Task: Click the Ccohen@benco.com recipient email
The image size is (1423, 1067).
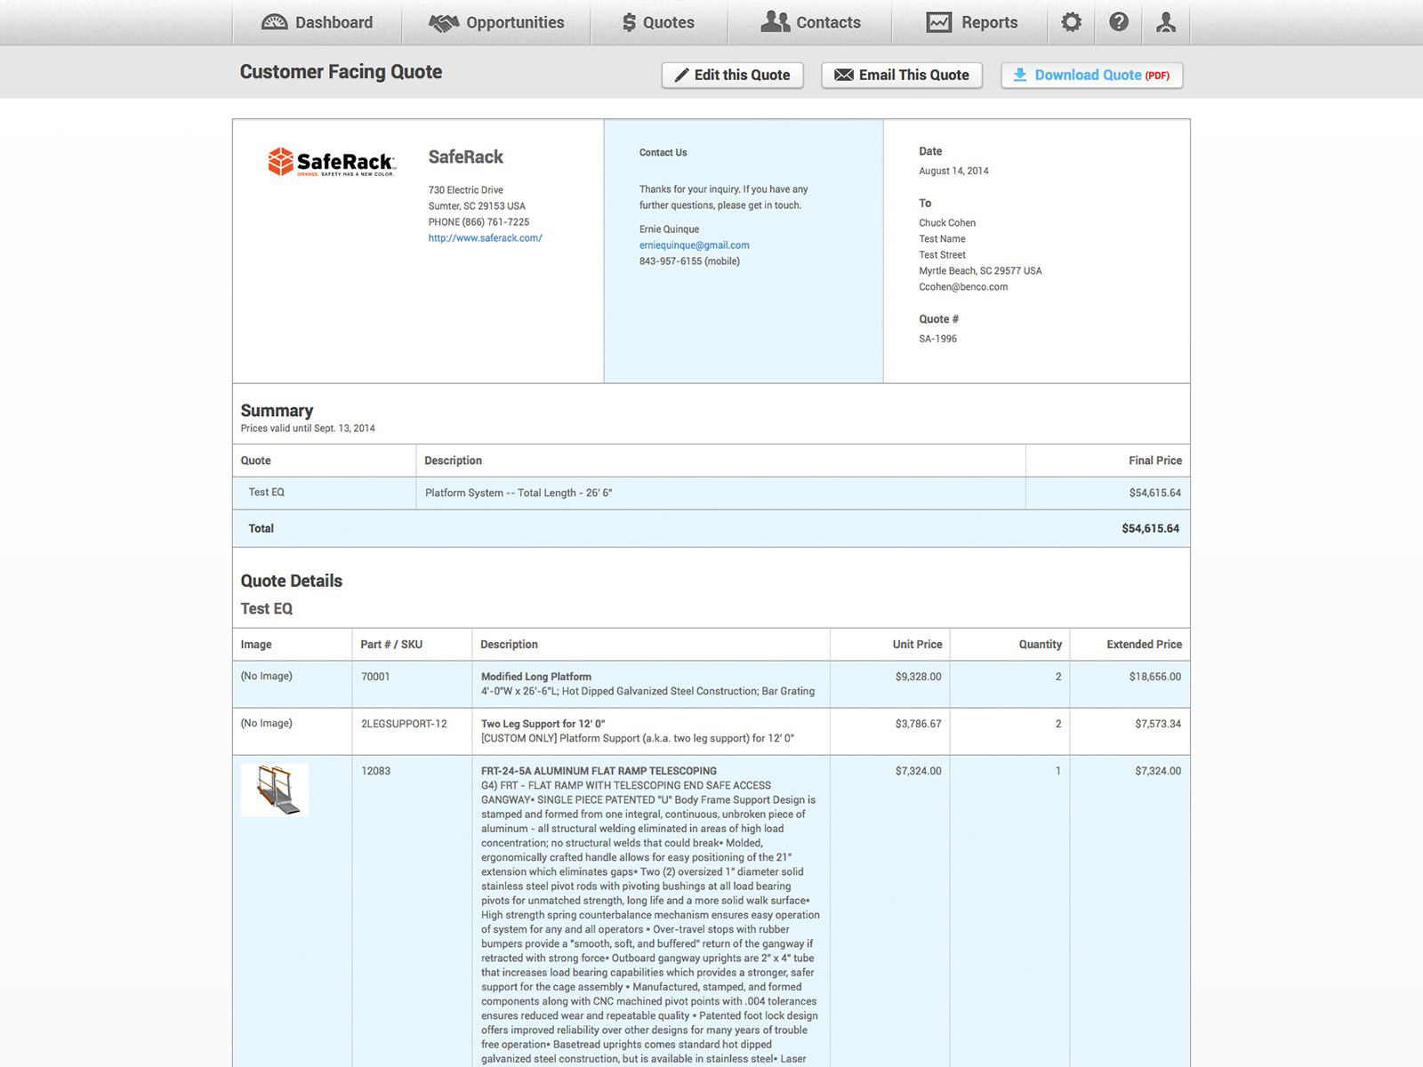Action: coord(963,287)
